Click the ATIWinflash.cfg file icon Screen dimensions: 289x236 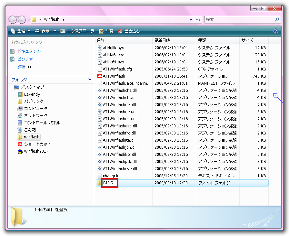tap(100, 69)
